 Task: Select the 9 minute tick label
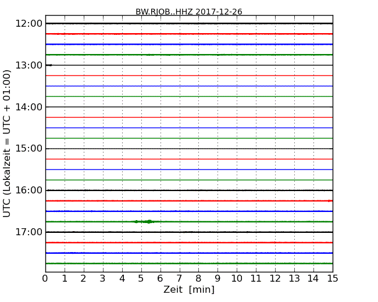tap(217, 279)
